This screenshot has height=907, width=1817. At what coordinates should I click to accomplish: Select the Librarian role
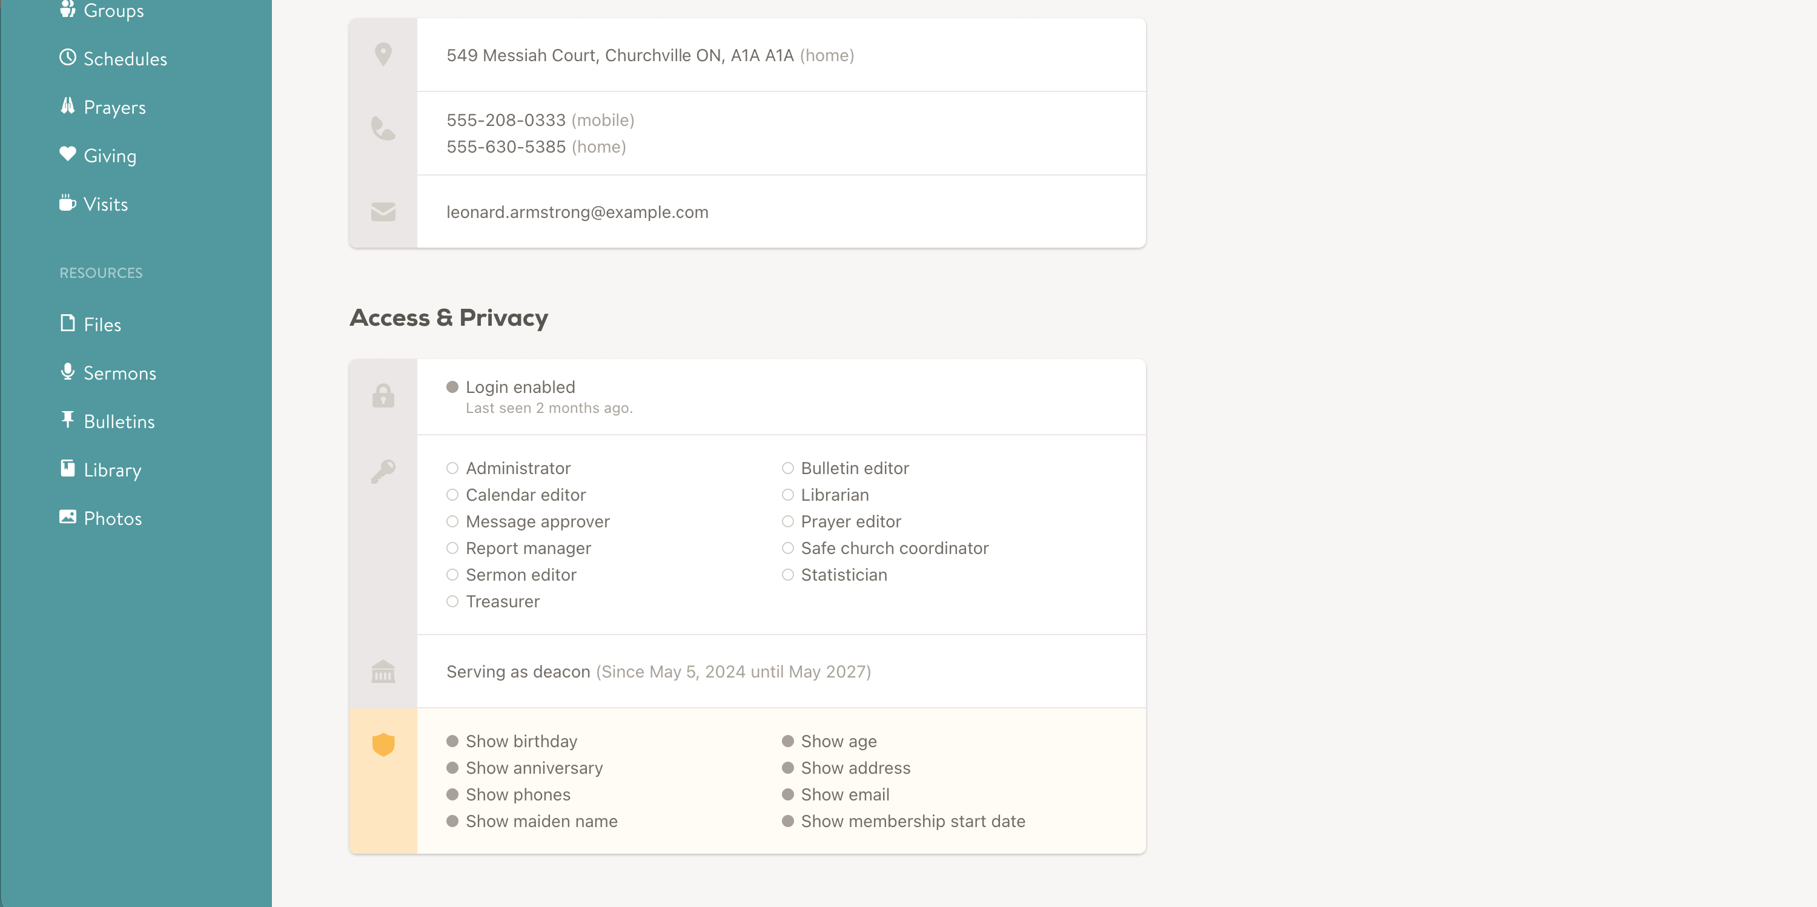coord(826,495)
